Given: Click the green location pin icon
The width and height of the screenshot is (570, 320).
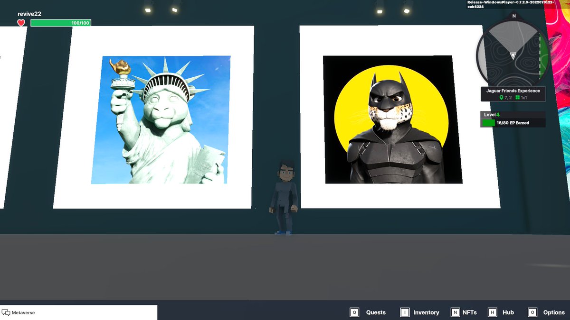Looking at the screenshot, I should point(501,98).
